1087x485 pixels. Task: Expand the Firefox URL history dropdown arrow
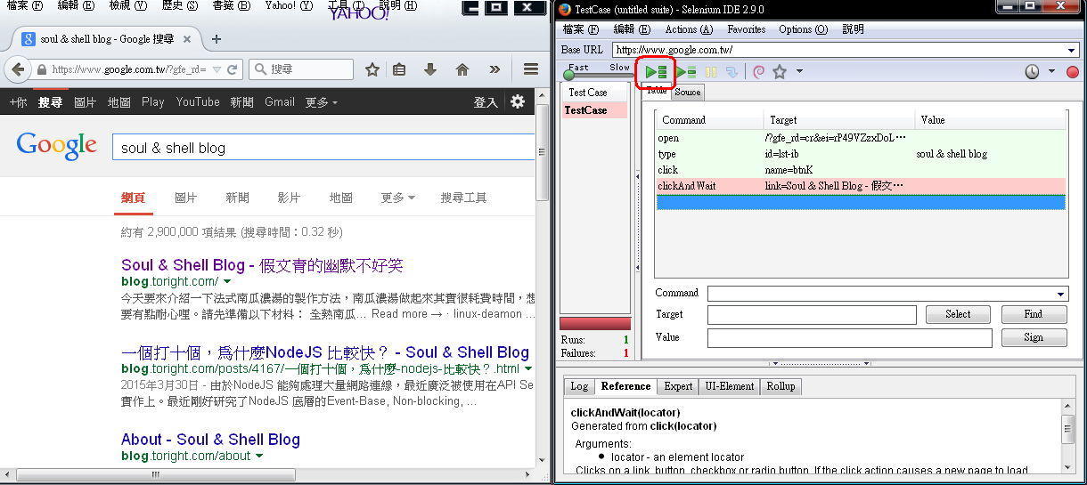click(215, 69)
